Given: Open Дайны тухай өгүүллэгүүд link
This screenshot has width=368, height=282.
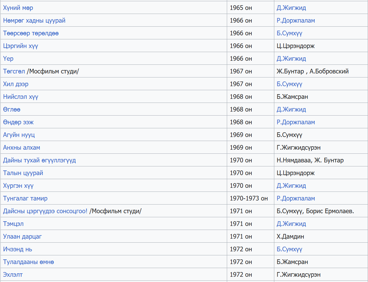Looking at the screenshot, I should (39, 160).
